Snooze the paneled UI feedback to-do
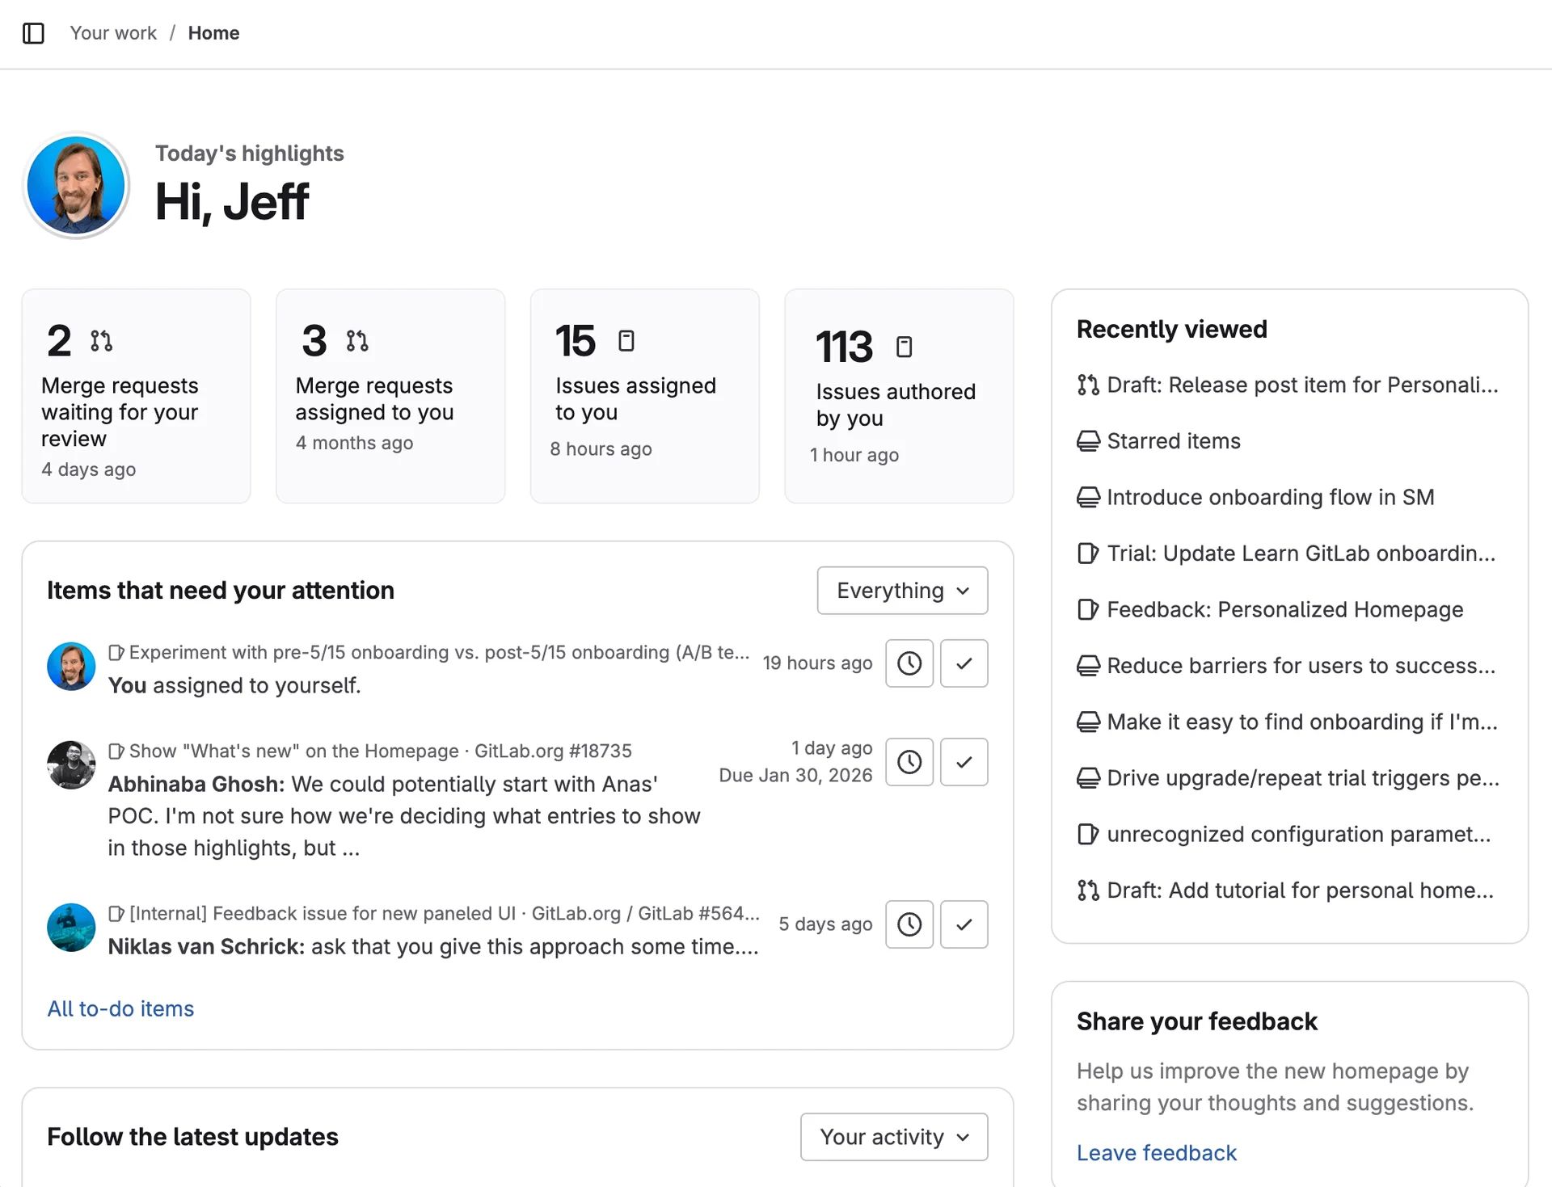 point(909,924)
